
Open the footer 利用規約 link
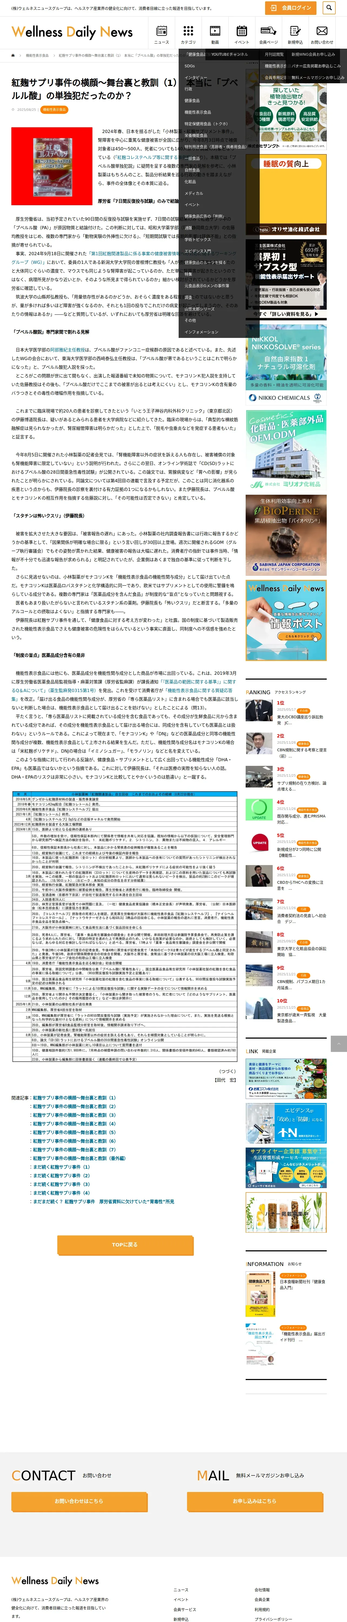pos(262,1609)
